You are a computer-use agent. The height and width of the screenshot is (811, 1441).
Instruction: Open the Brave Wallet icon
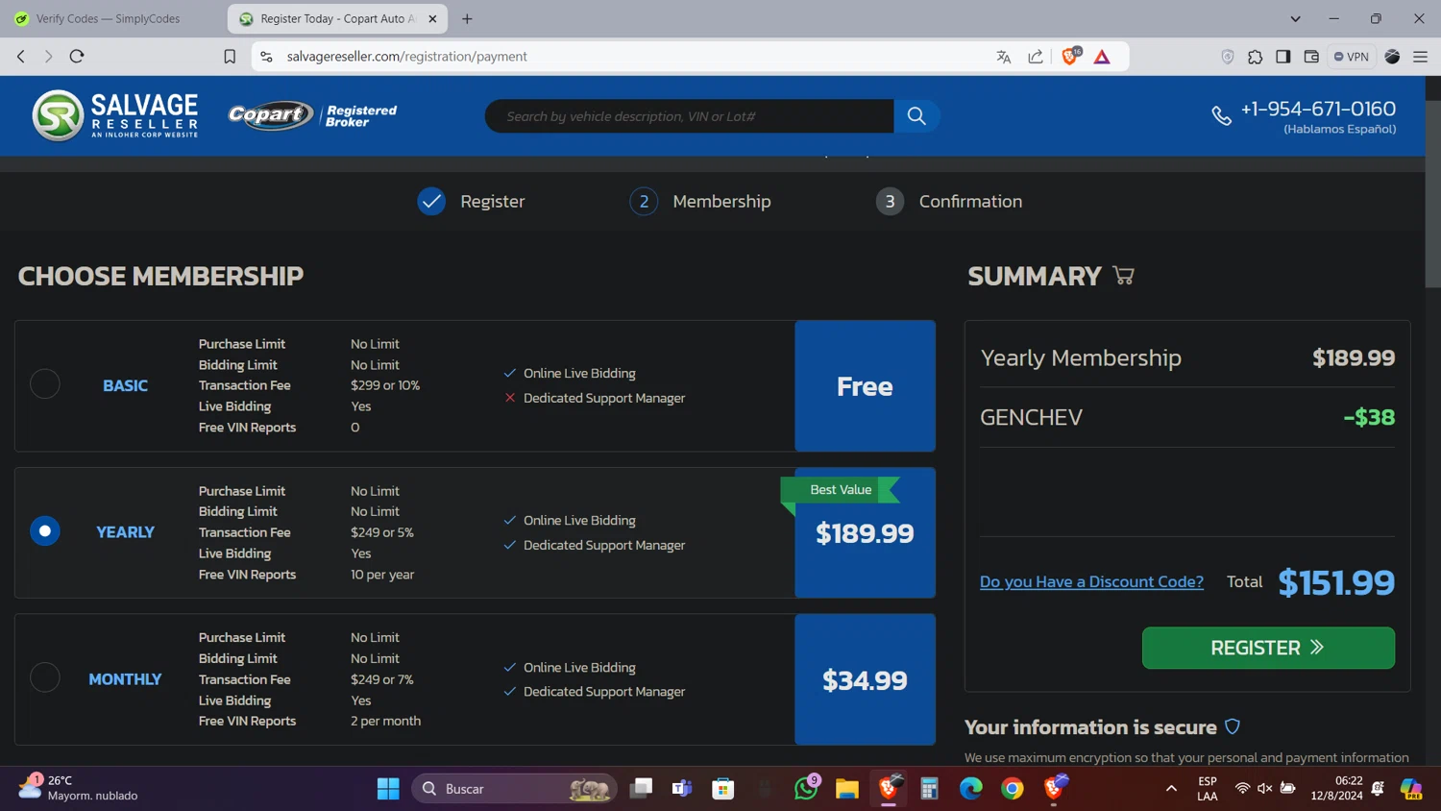point(1311,57)
